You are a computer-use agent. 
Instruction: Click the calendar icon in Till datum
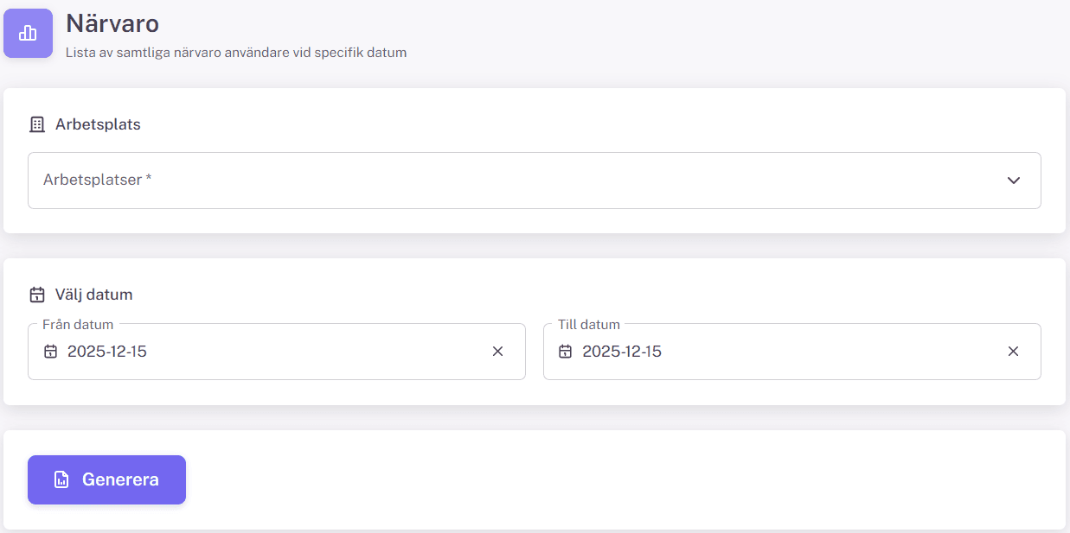566,352
